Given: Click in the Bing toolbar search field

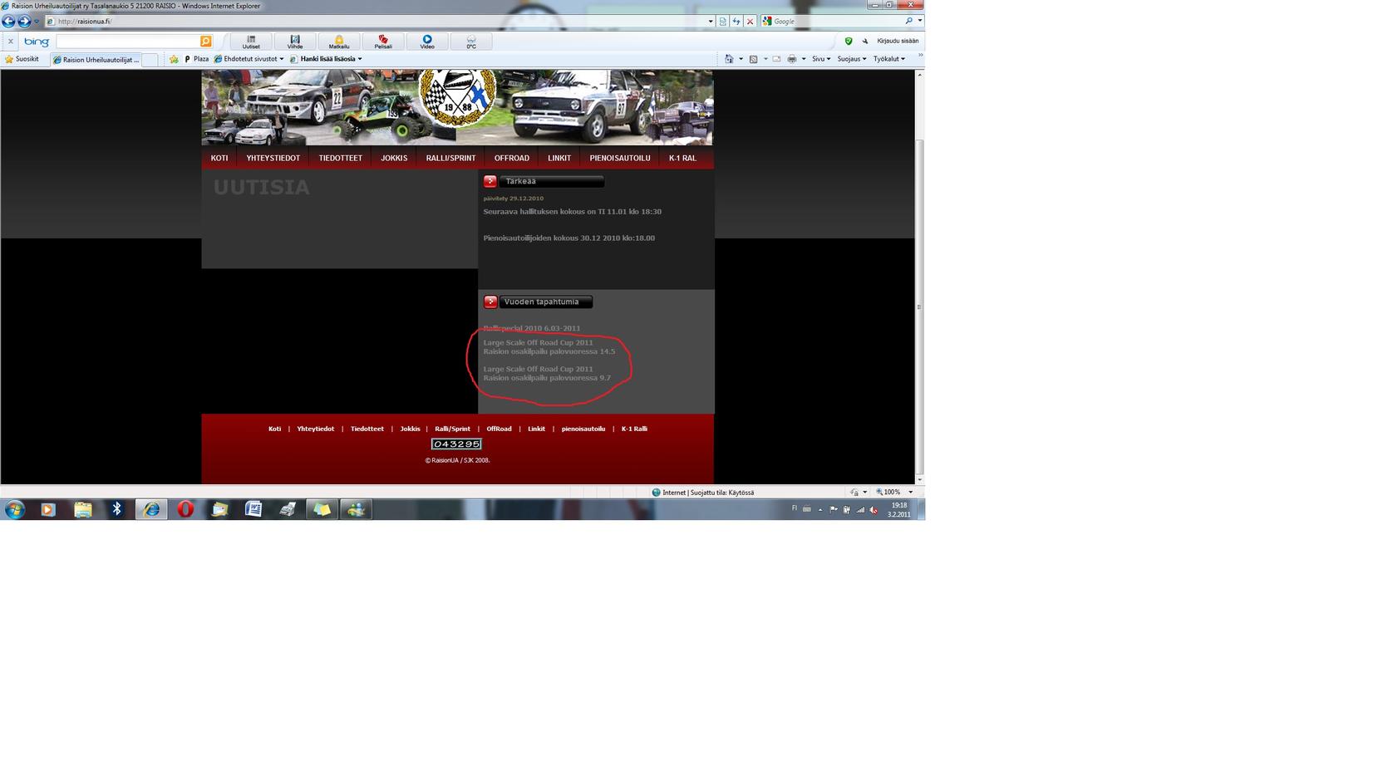Looking at the screenshot, I should point(129,42).
